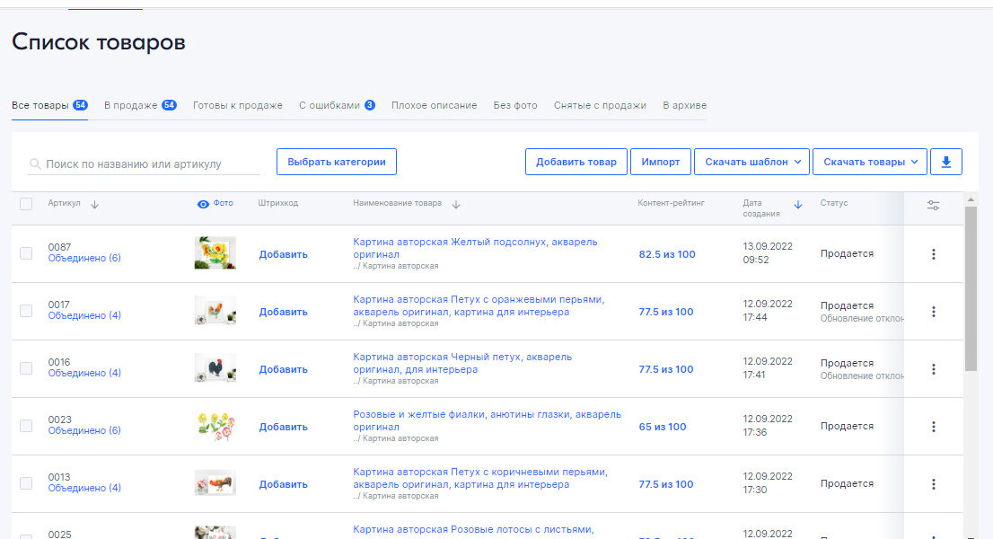This screenshot has height=539, width=993.
Task: Open content rating 82.5 из 100
Action: click(667, 254)
